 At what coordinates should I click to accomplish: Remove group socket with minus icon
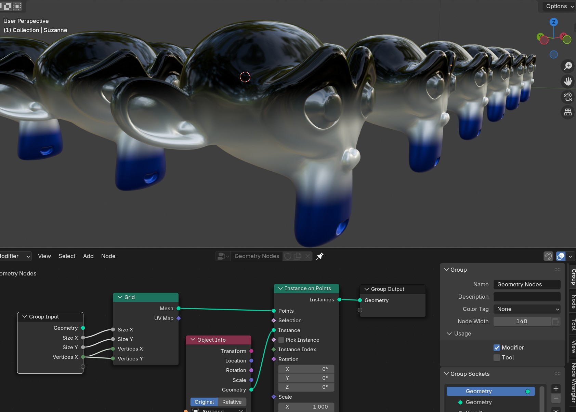coord(556,398)
